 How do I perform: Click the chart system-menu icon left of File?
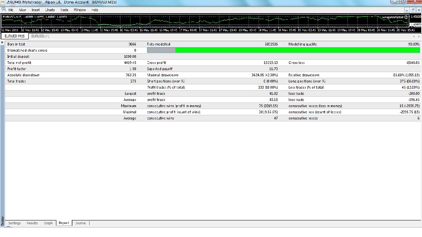tap(3, 10)
